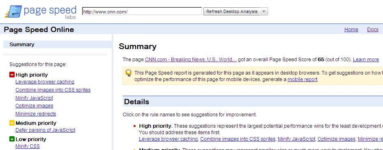
Task: Click the Refresh Desktop Analysis button
Action: pos(232,11)
